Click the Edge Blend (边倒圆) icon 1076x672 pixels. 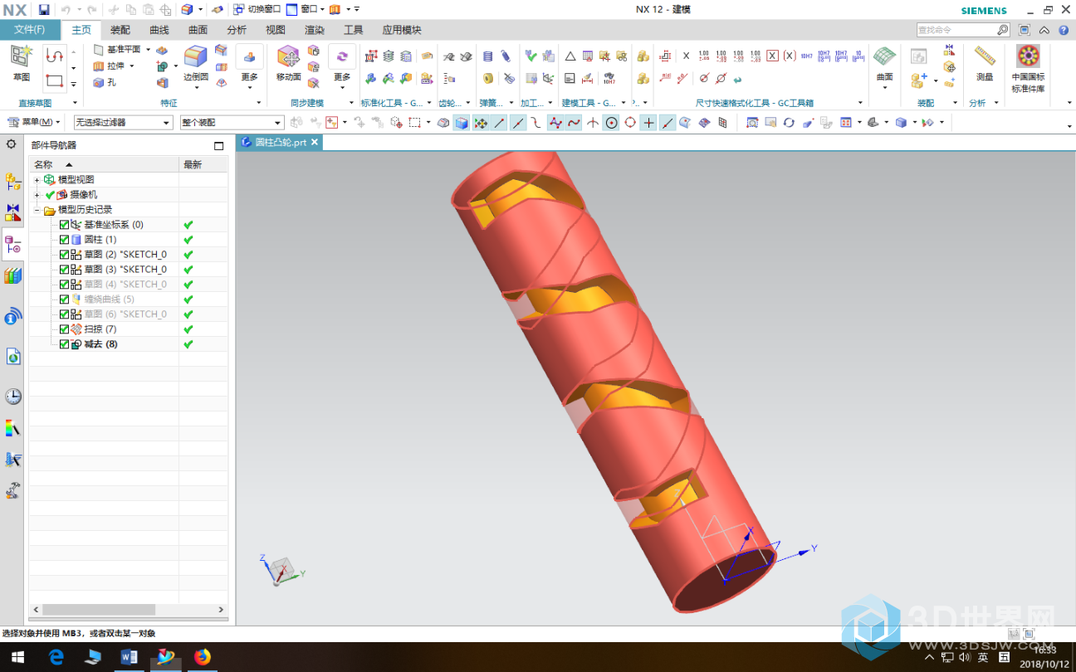click(196, 57)
